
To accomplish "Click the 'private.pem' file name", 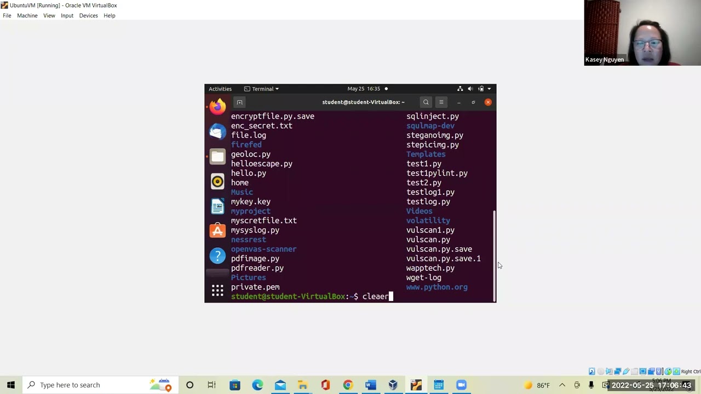I will (x=255, y=287).
